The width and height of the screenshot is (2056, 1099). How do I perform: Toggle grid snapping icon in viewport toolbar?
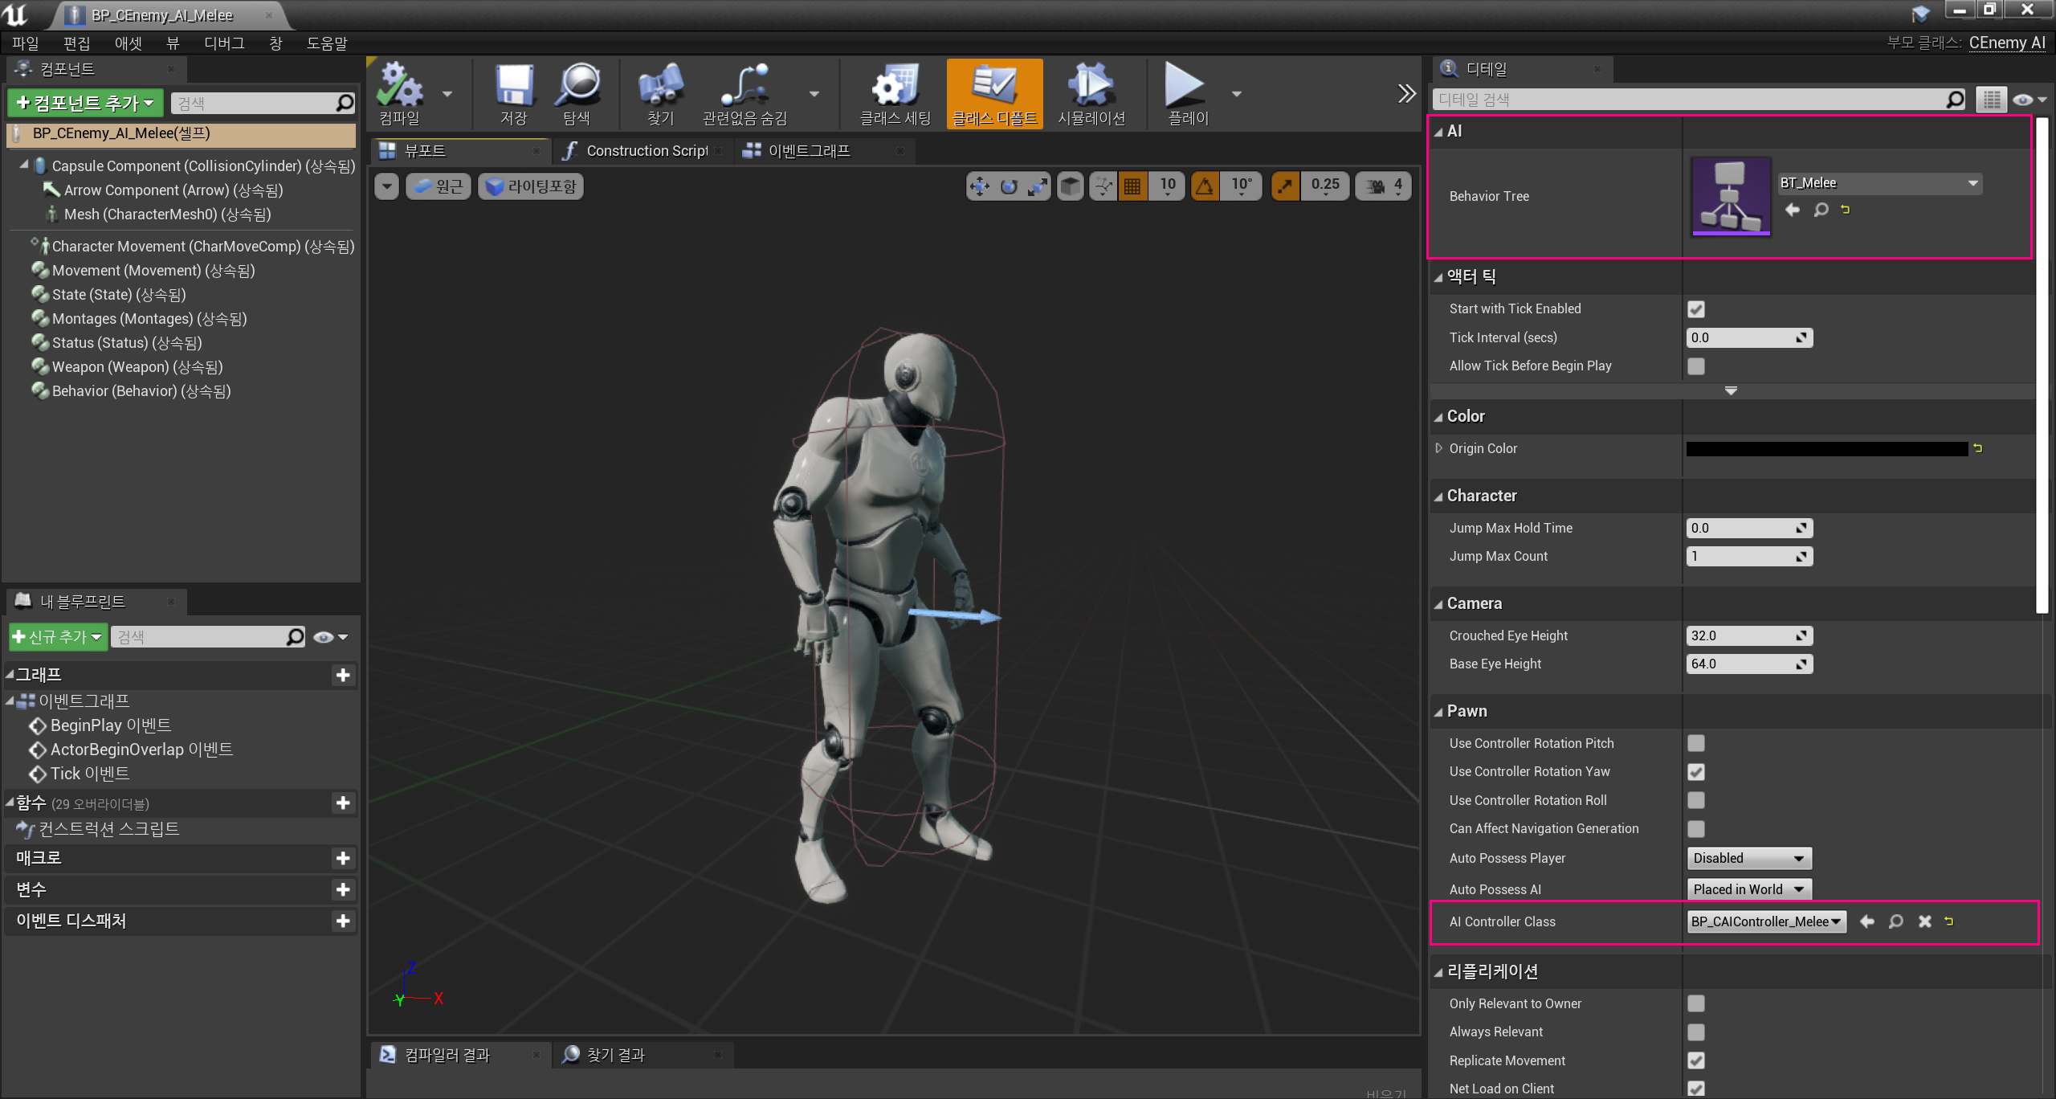pyautogui.click(x=1132, y=186)
